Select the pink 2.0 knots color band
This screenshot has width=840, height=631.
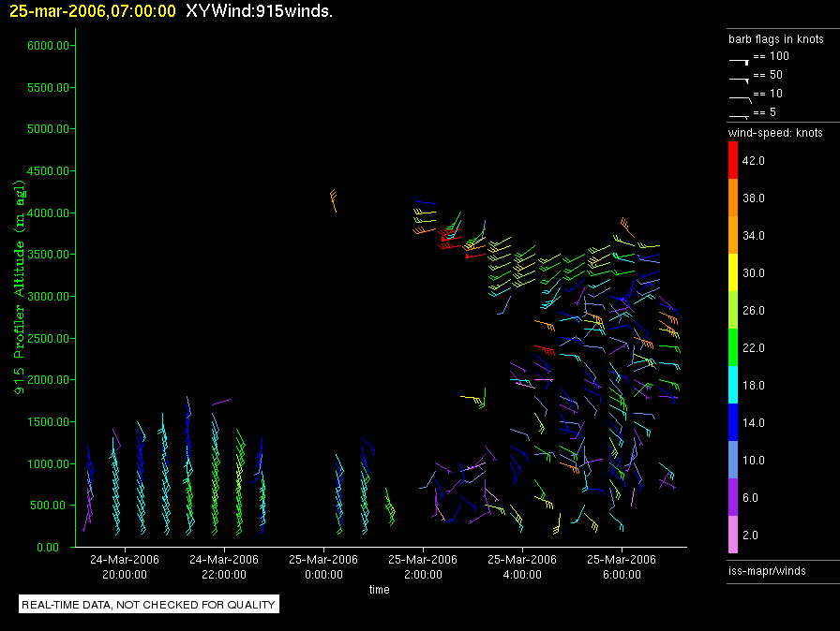point(733,536)
